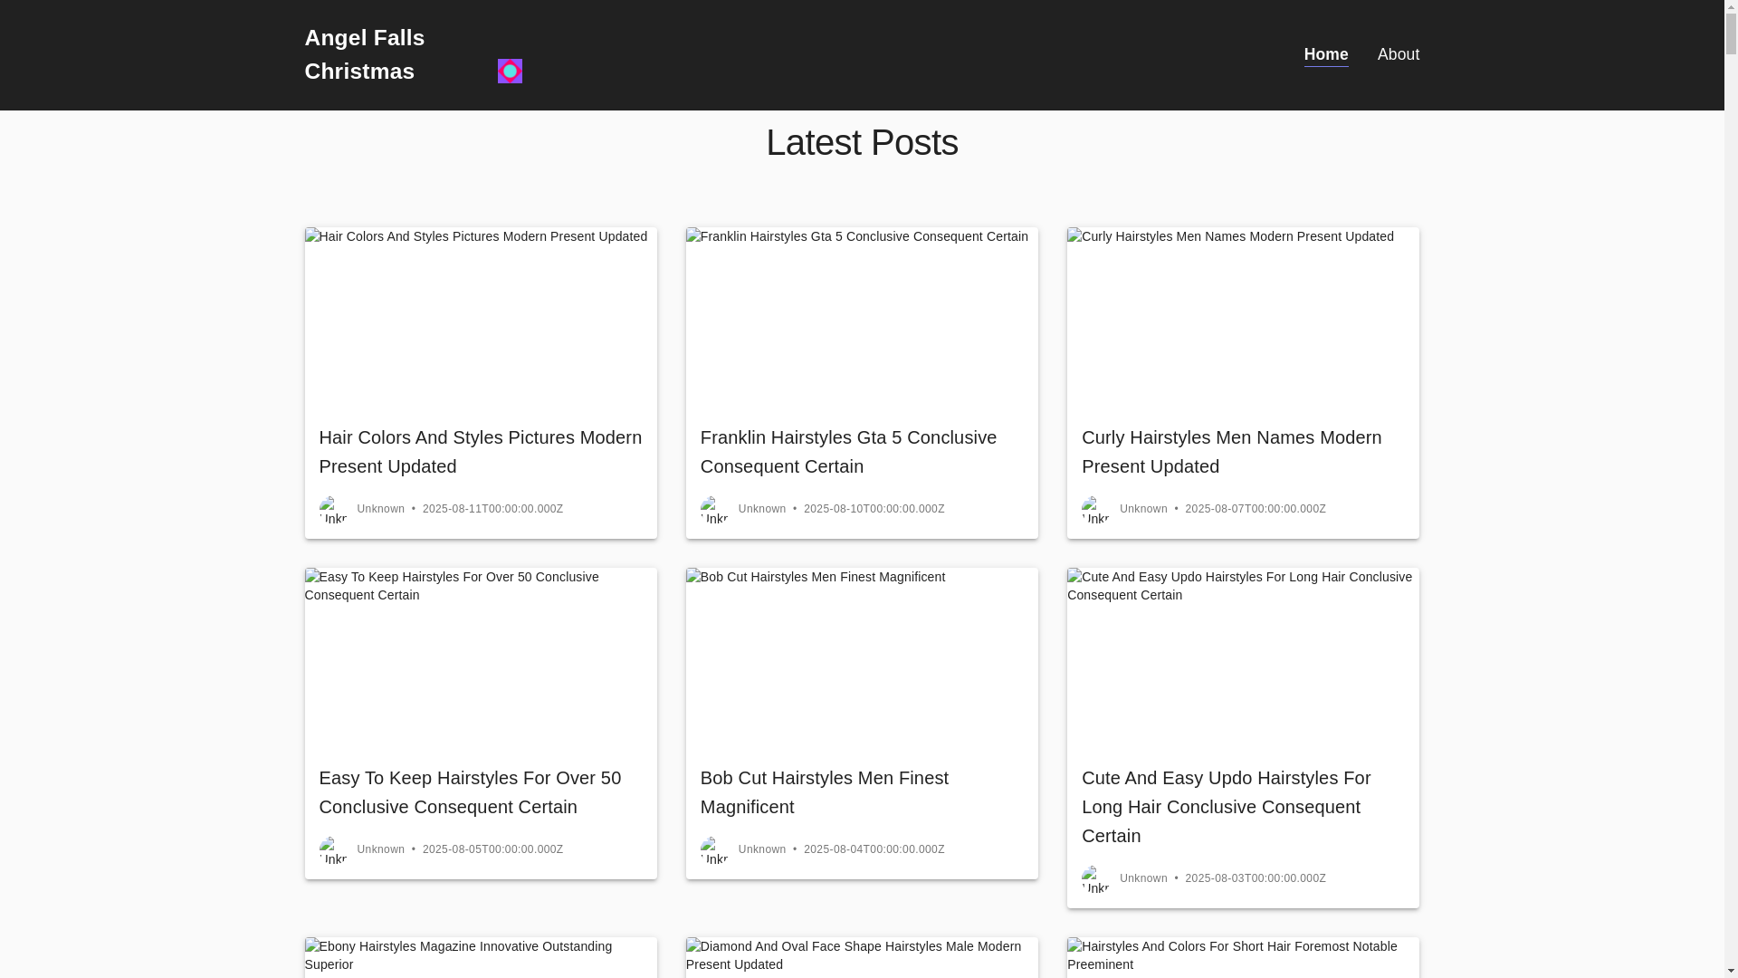Click Hairstyles And Colors For Short Hair thumbnail
Screen dimensions: 1738x978
point(1243,957)
